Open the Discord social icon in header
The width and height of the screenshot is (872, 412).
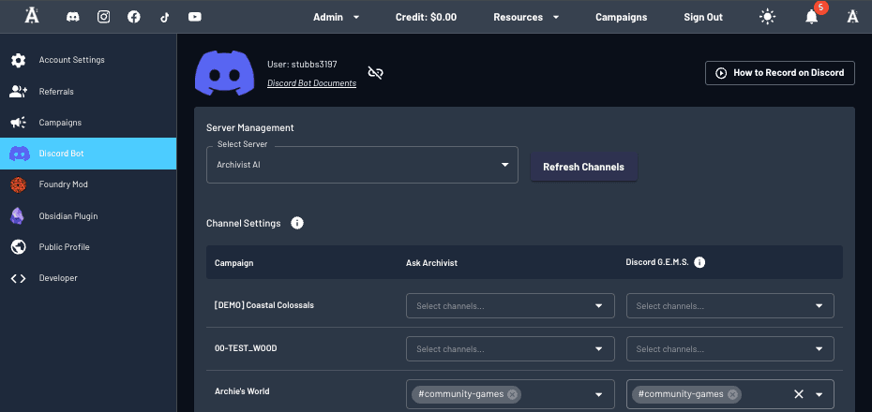tap(73, 17)
